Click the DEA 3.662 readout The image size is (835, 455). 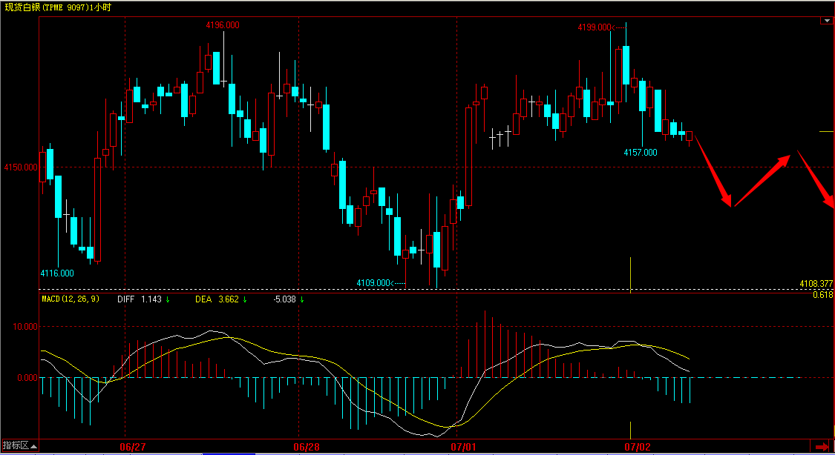coord(216,299)
